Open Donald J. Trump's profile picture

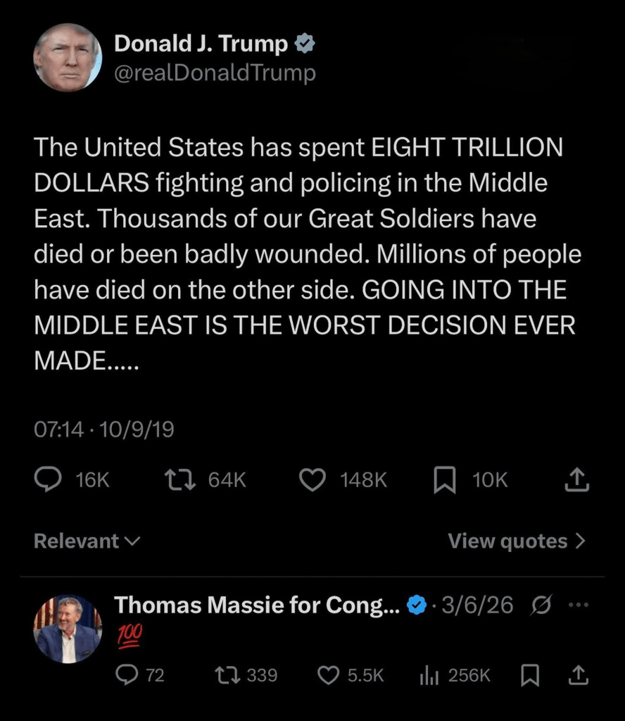click(x=68, y=57)
